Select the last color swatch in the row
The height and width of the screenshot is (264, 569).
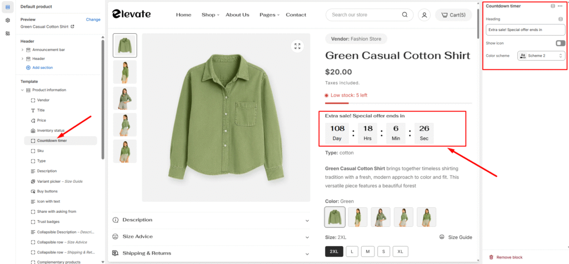426,217
